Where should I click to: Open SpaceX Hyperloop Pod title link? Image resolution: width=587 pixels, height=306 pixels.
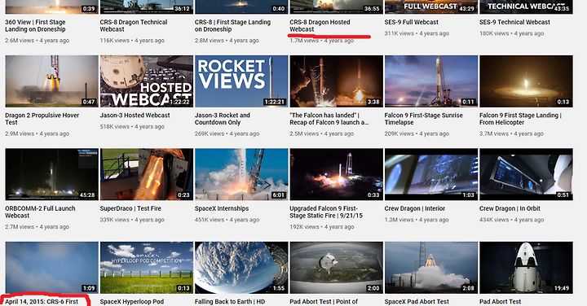[x=132, y=301]
